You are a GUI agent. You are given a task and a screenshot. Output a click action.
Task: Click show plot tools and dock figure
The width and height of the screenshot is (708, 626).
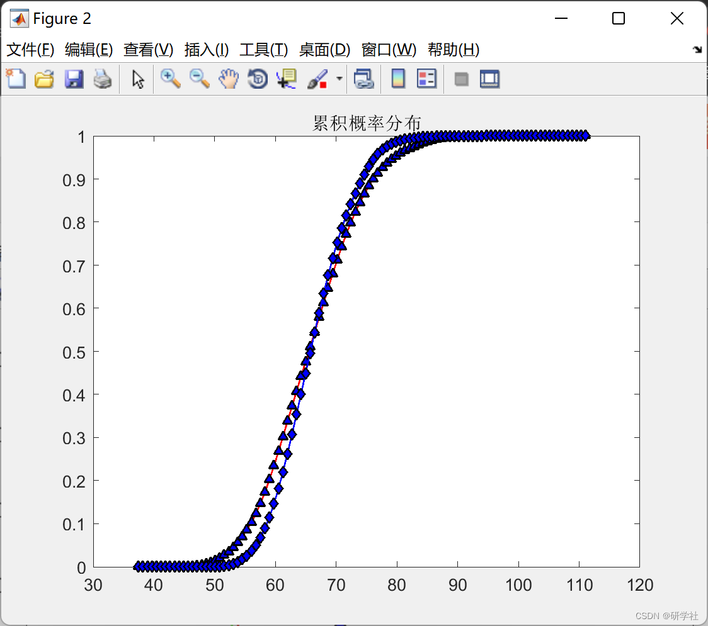[490, 79]
